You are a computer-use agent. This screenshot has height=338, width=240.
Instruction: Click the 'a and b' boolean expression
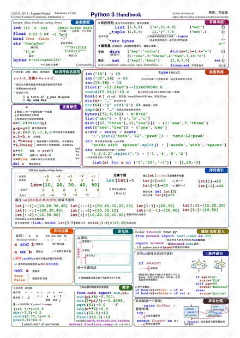pos(24,244)
